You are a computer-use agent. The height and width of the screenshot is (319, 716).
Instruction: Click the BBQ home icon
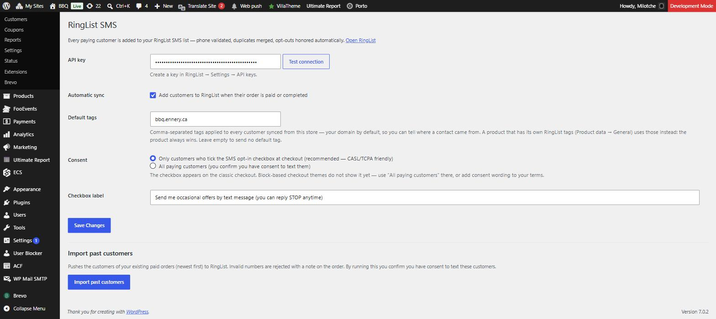coord(53,6)
